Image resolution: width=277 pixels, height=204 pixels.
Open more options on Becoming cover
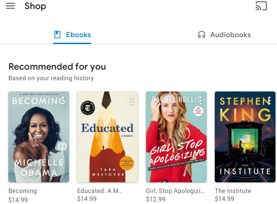tap(63, 101)
